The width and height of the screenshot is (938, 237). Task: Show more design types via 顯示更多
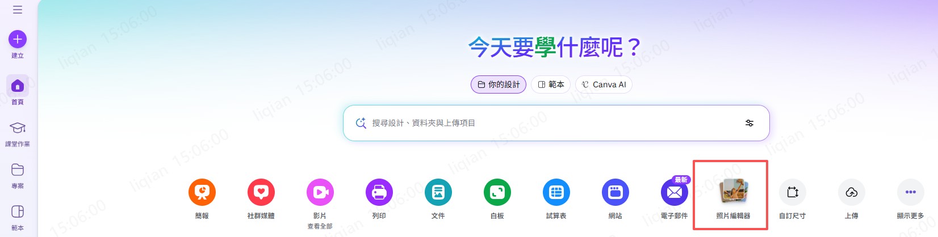click(x=911, y=193)
